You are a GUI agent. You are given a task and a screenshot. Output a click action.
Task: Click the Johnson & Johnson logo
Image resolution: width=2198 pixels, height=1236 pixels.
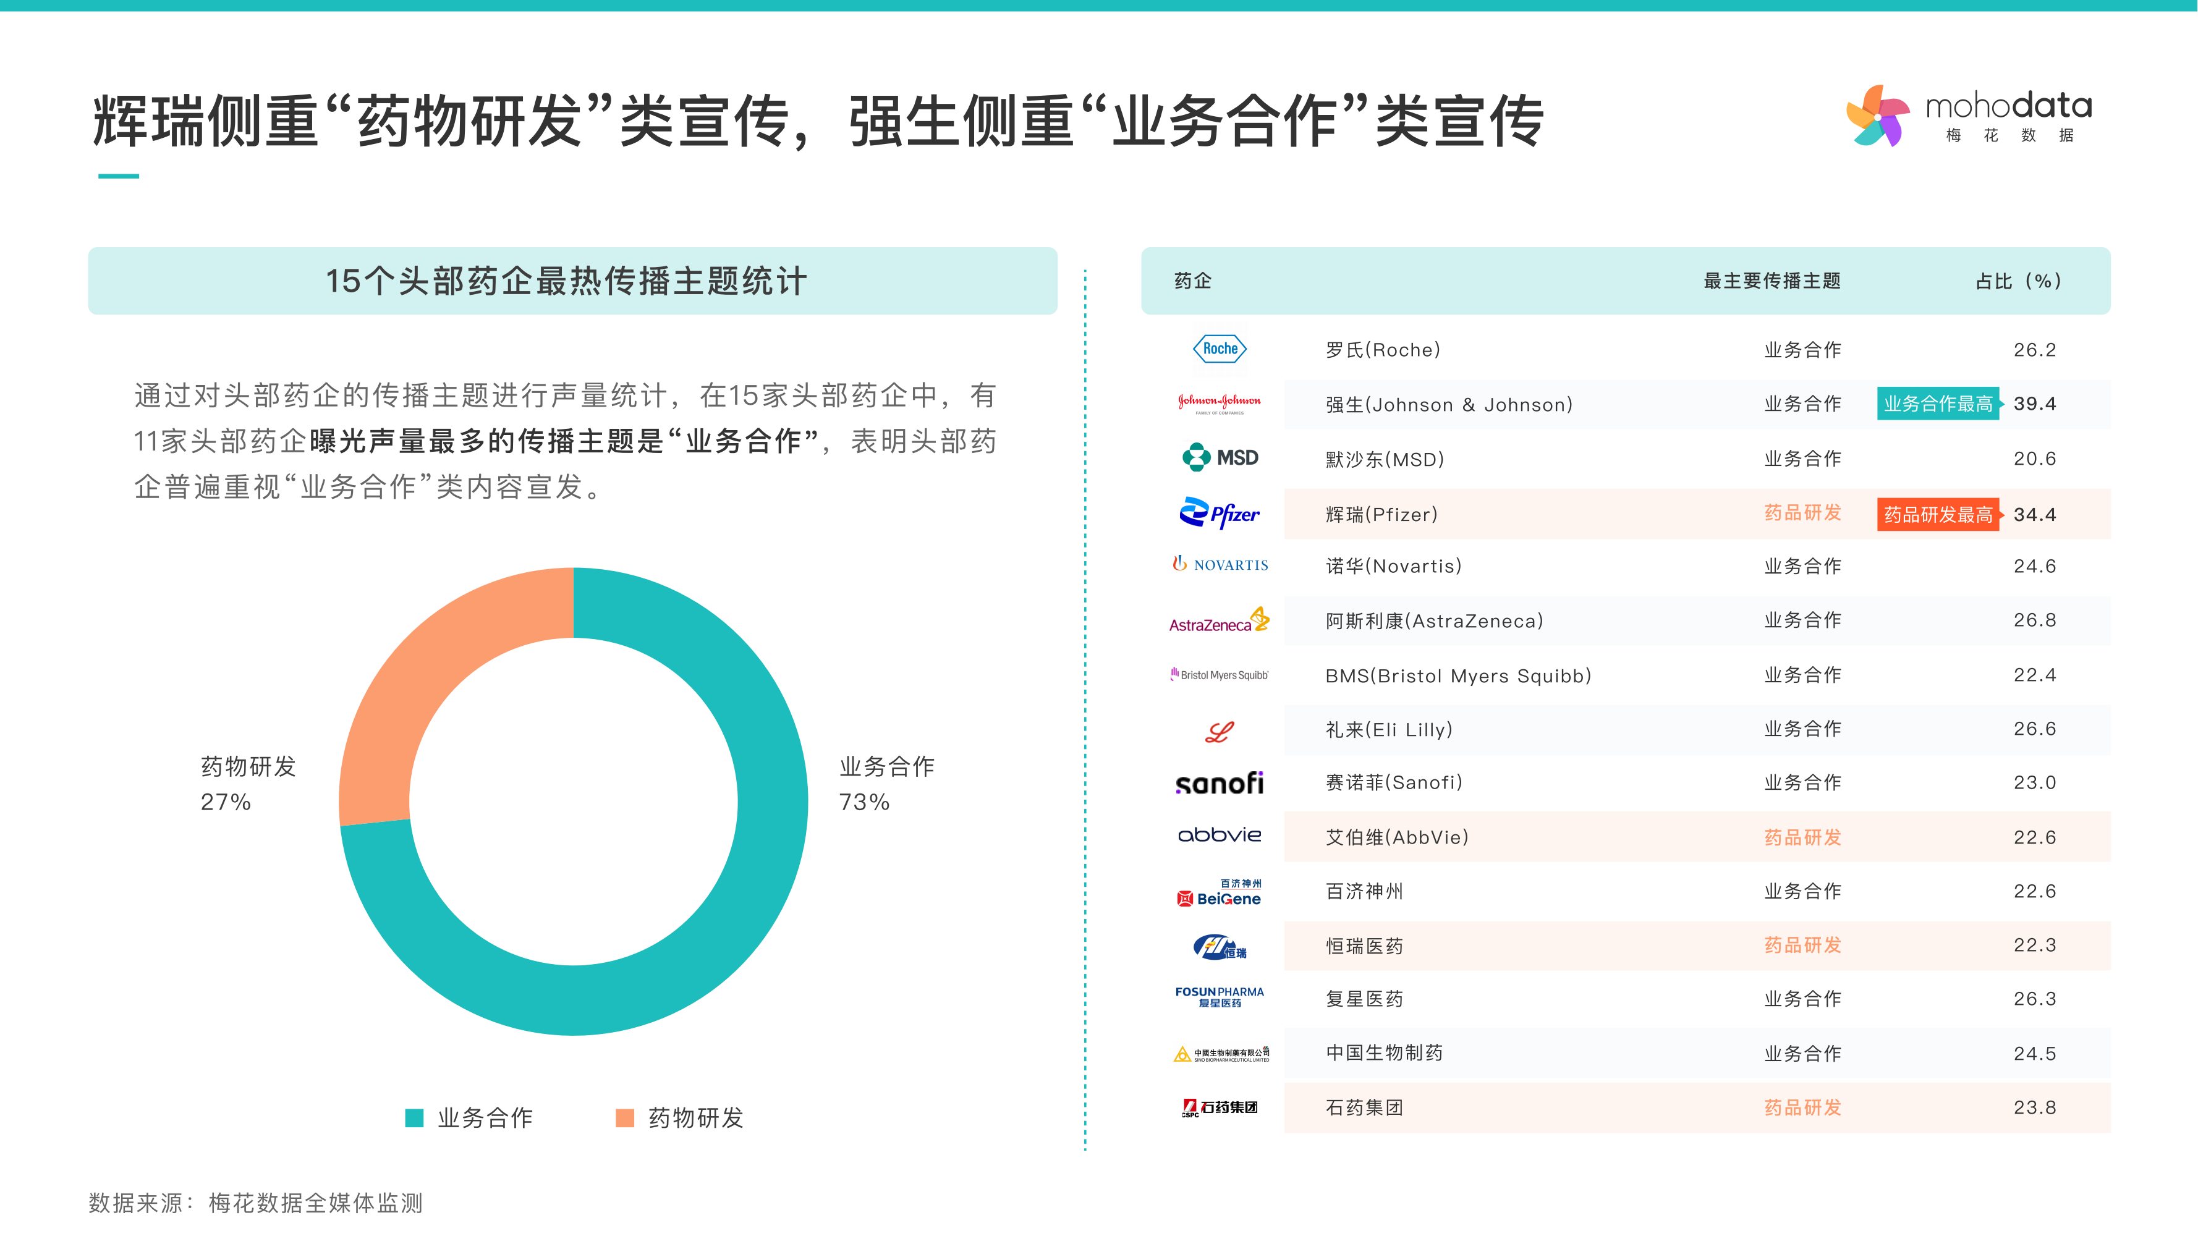point(1220,402)
